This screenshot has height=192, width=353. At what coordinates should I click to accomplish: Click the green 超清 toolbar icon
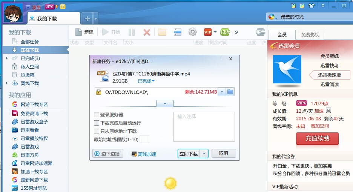tap(225, 32)
